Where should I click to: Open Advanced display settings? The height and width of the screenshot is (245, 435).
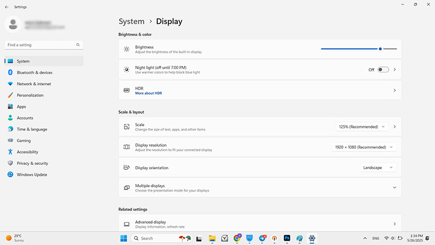(260, 223)
